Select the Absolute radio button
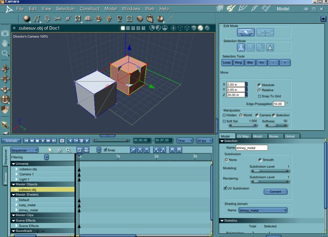This screenshot has height=237, width=328. pos(259,85)
